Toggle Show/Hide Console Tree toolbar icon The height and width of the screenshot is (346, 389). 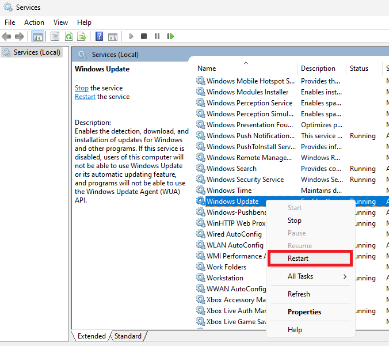pos(37,36)
